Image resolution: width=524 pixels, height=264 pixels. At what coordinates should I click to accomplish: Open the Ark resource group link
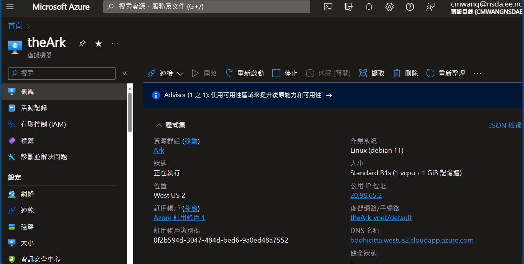[159, 150]
